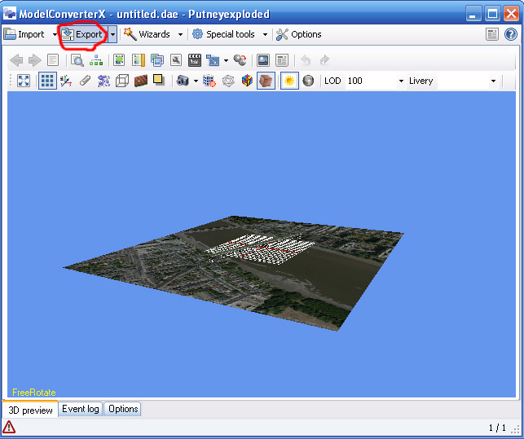Expand the Export dropdown arrow

113,34
